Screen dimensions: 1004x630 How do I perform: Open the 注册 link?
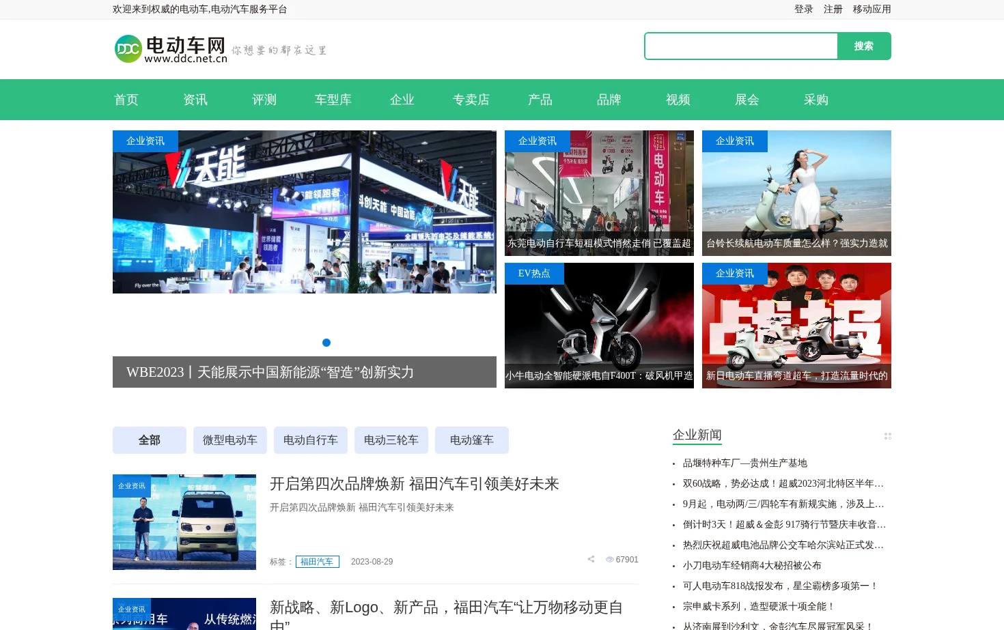coord(833,9)
